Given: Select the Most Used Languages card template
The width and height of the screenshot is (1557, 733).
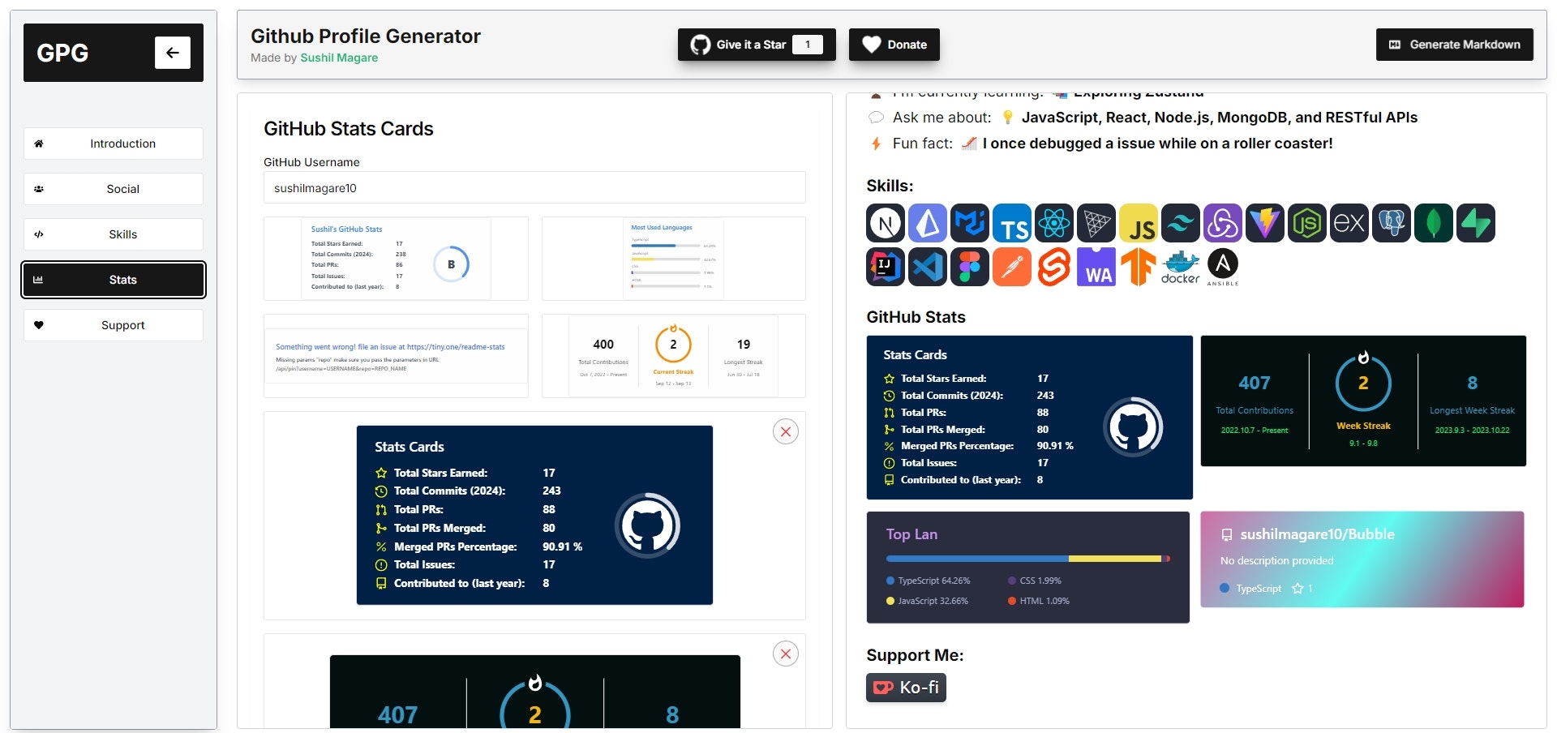Looking at the screenshot, I should (674, 259).
